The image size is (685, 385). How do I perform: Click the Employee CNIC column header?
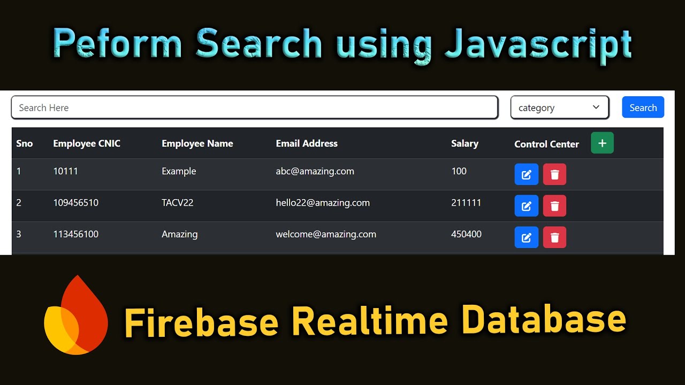coord(87,143)
